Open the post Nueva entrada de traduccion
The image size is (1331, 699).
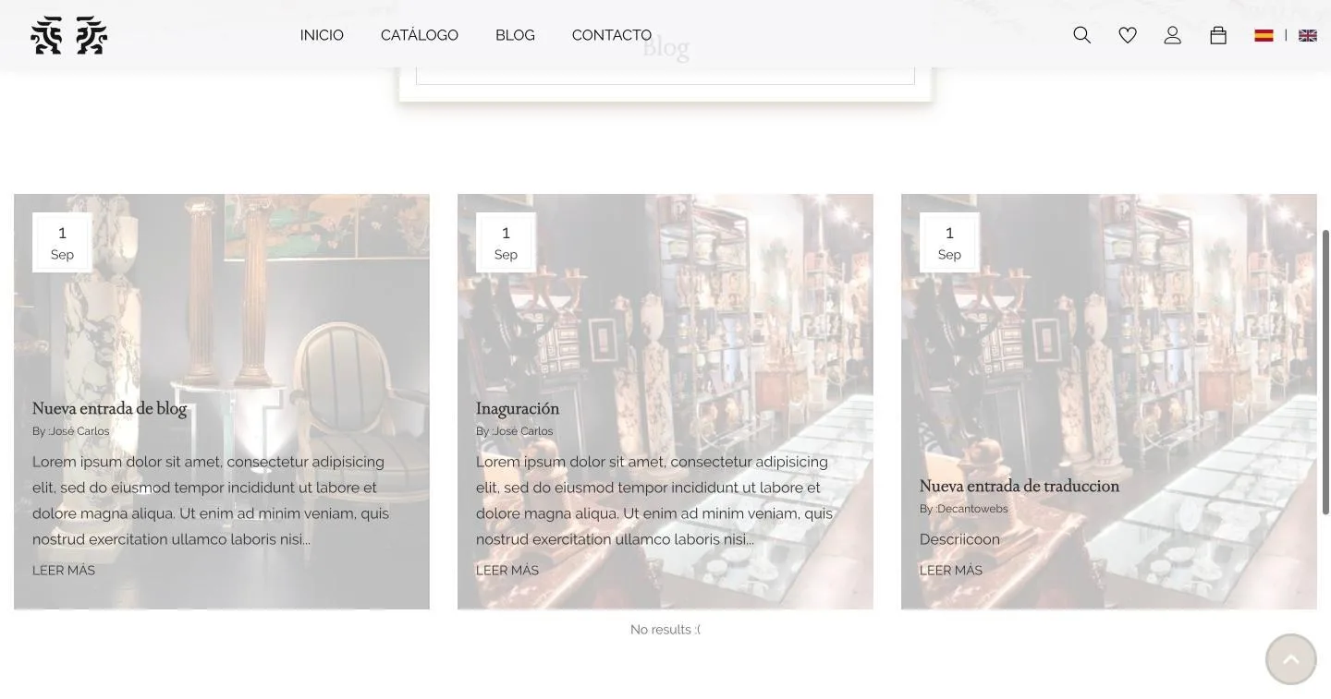[1020, 486]
